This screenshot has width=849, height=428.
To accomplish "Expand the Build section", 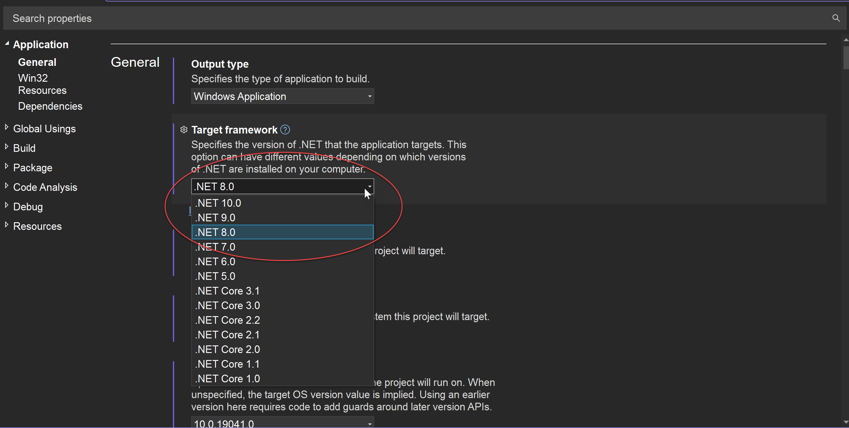I will (7, 147).
